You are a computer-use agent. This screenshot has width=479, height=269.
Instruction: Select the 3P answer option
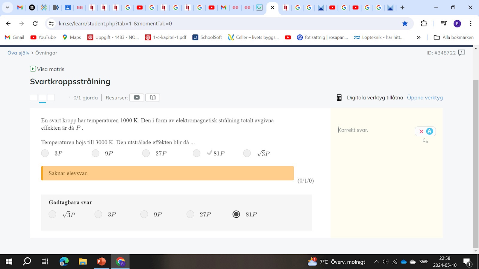(x=45, y=153)
